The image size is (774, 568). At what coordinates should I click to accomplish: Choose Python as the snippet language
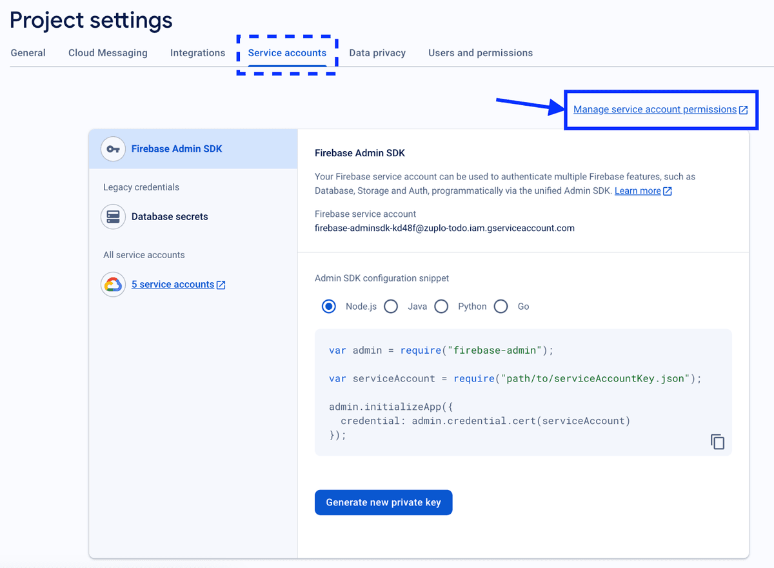pos(441,306)
